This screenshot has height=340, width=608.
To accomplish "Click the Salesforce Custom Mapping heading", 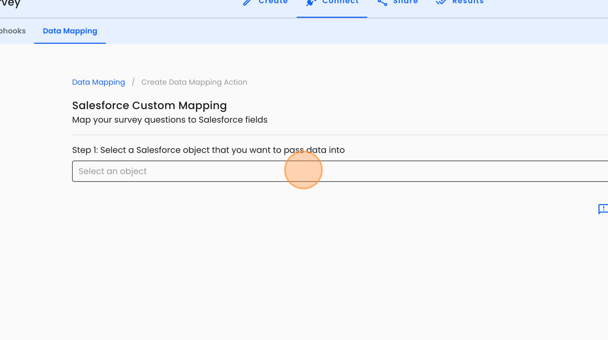I will coord(149,105).
